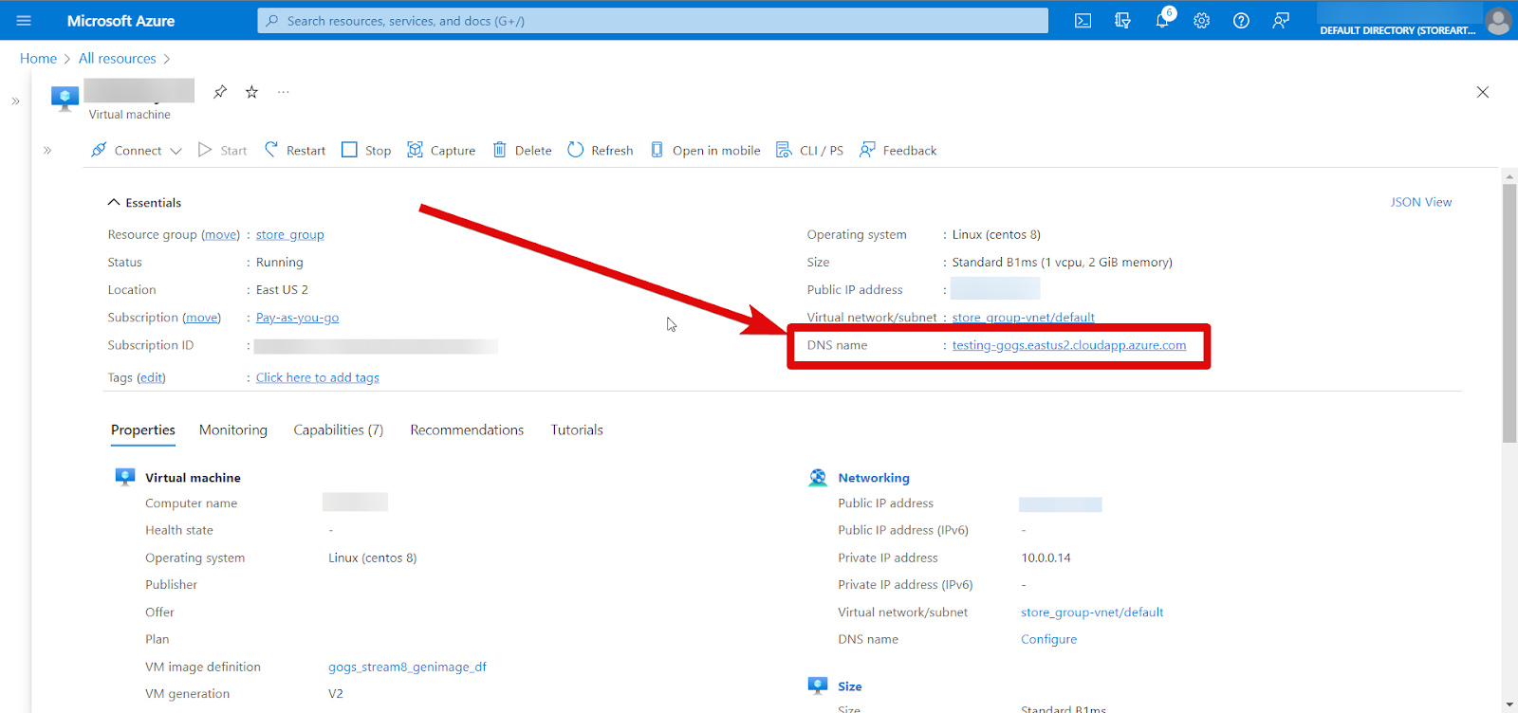The height and width of the screenshot is (713, 1518).
Task: Click the private IP address 10.0.0.14
Action: pos(1046,558)
